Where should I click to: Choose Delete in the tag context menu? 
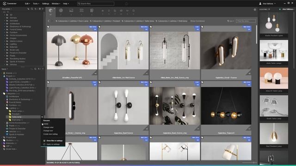point(46,124)
